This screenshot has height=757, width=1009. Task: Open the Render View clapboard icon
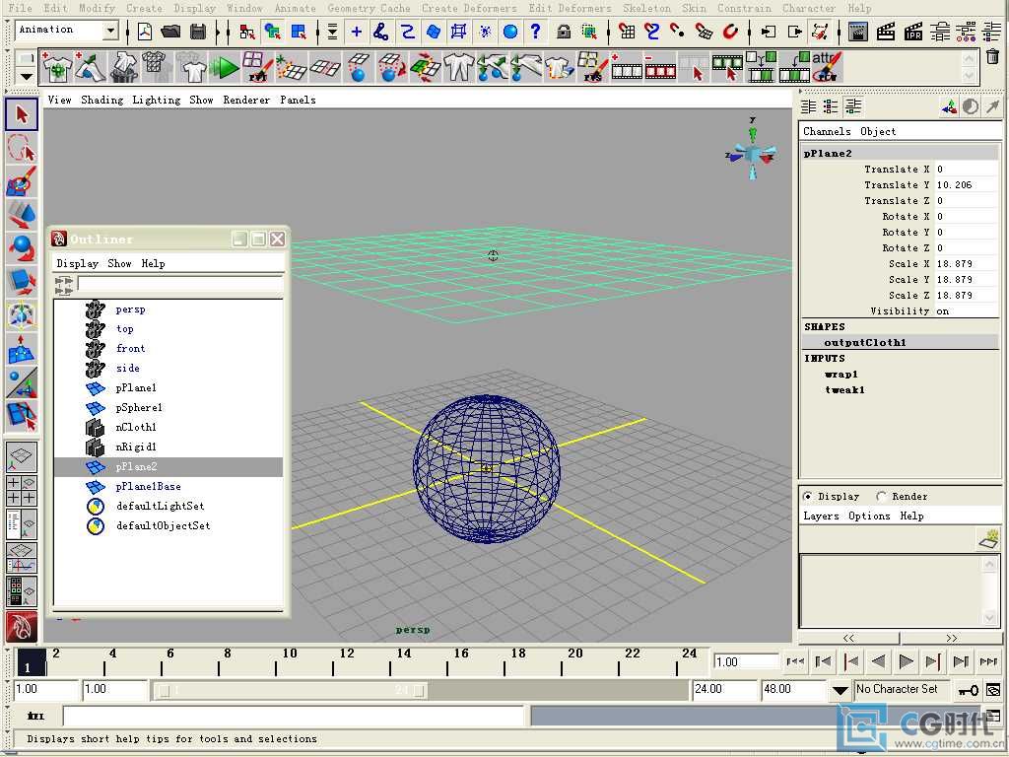tap(858, 31)
